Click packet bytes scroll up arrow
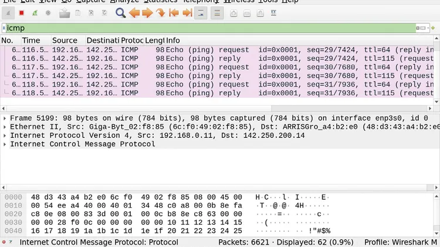 436,197
